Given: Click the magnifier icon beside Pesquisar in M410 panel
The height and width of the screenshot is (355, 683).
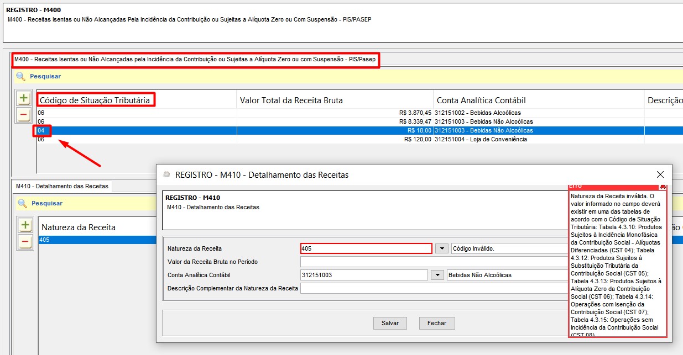Looking at the screenshot, I should 22,203.
